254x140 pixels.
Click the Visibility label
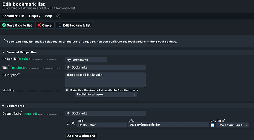8,90
